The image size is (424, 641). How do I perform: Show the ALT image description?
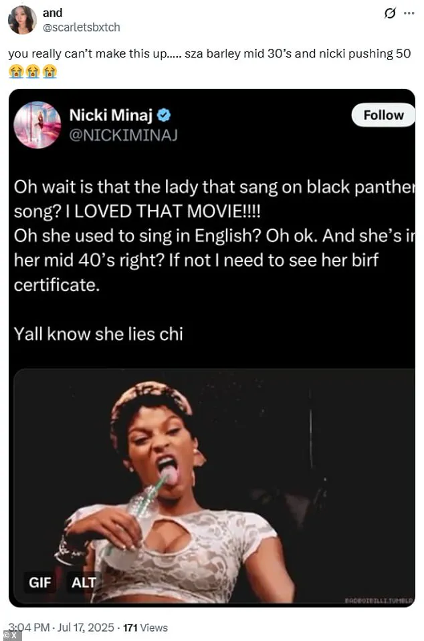(x=84, y=582)
